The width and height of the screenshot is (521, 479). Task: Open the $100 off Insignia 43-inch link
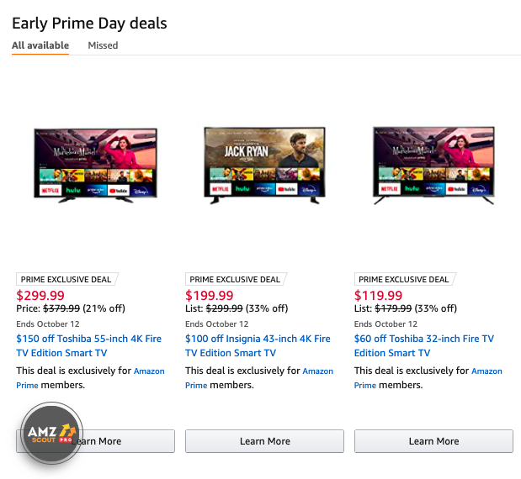(258, 345)
